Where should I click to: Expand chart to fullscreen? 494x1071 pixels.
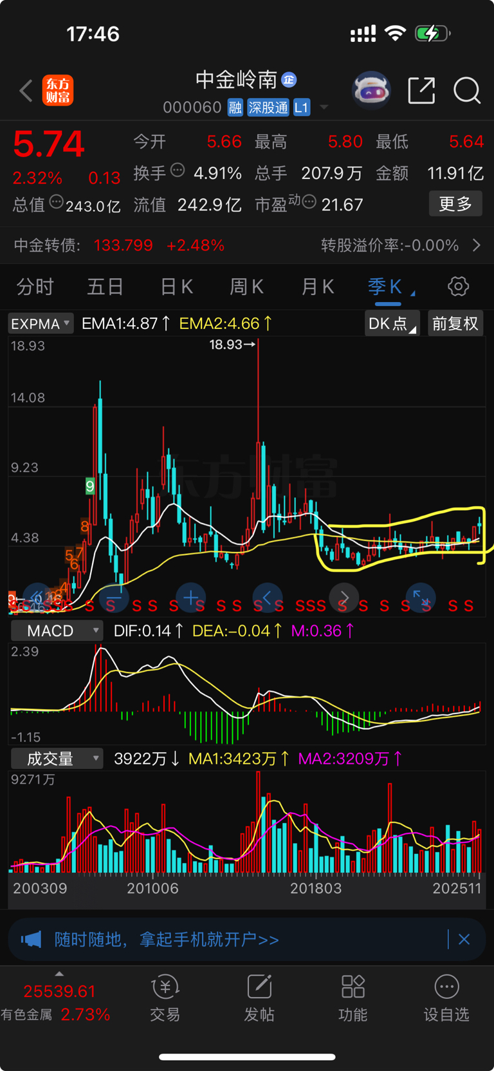pos(421,597)
